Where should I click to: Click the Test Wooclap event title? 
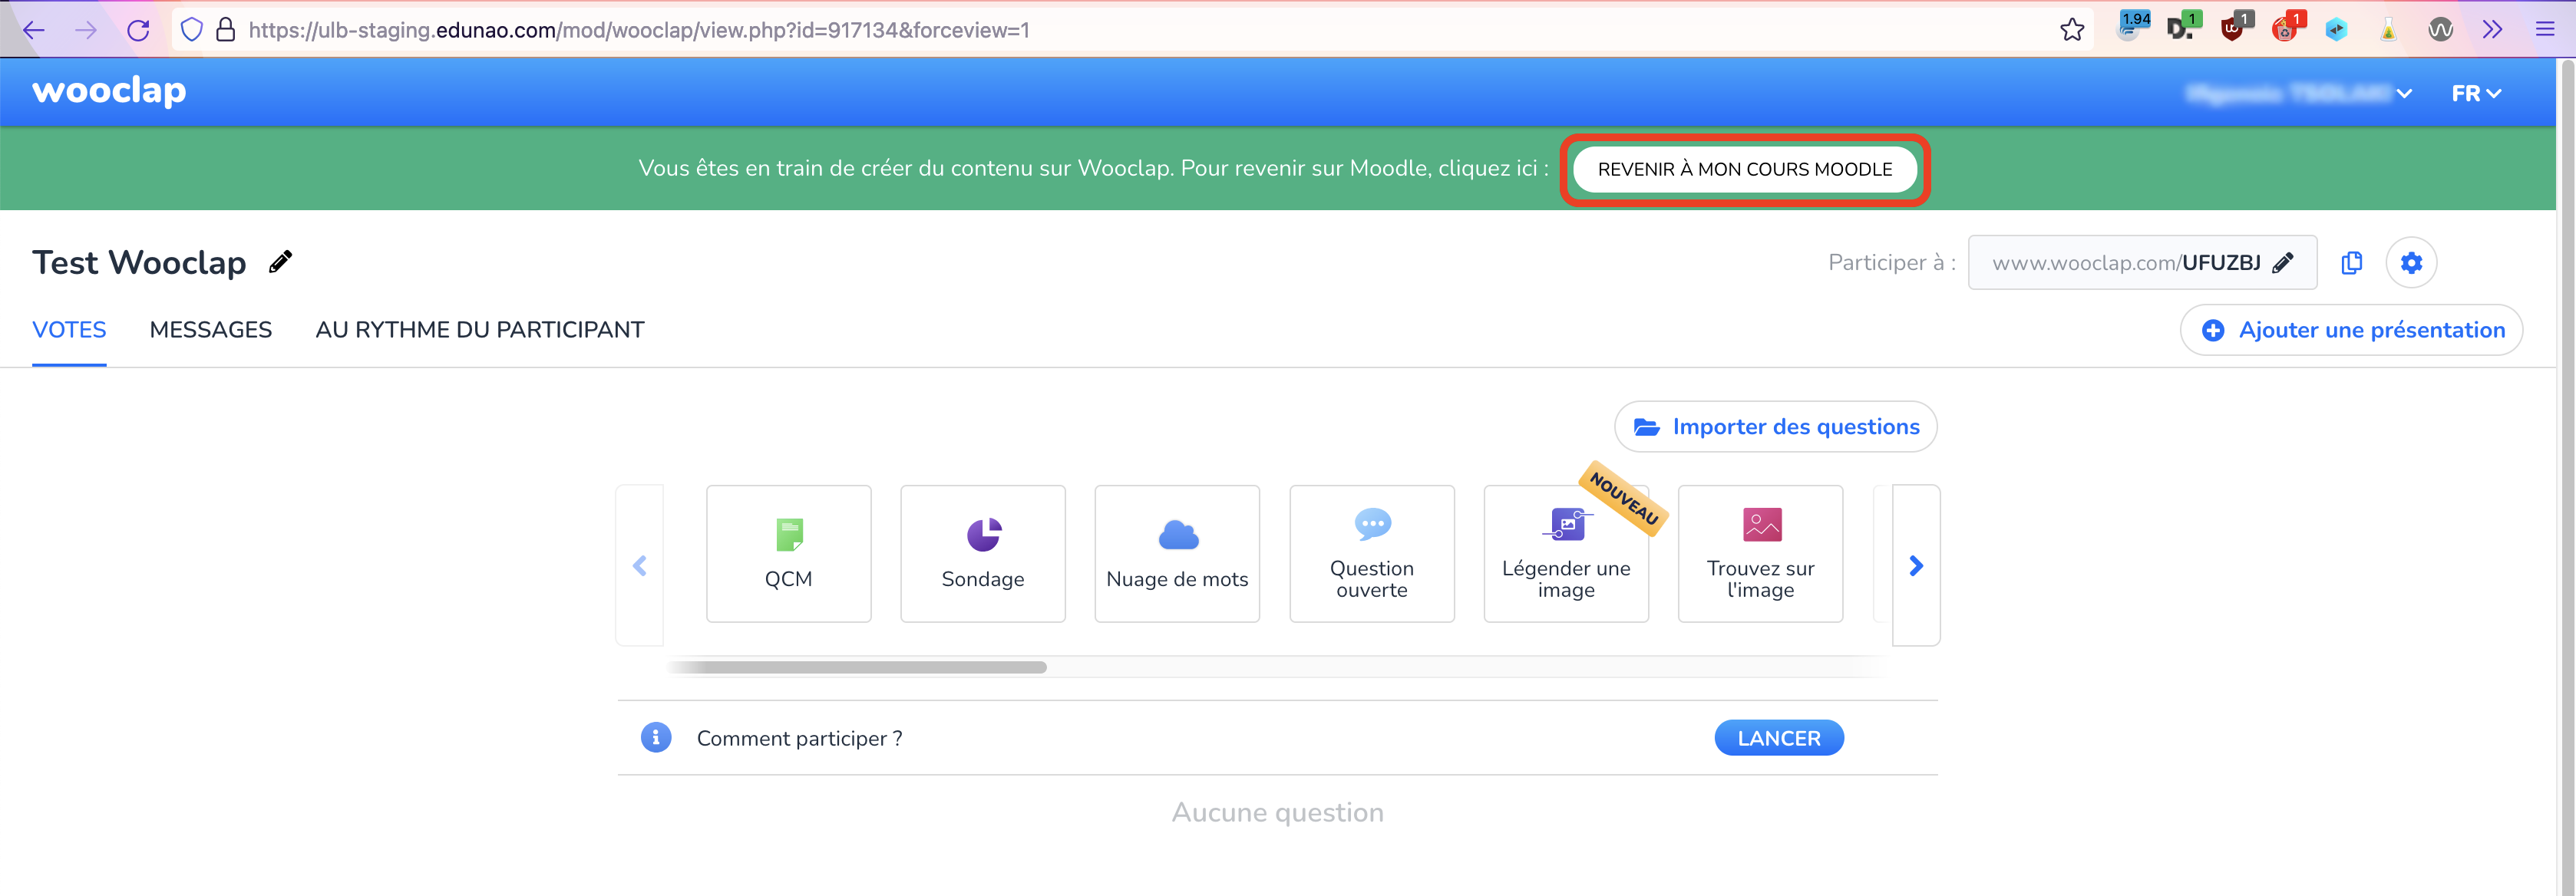pos(139,262)
